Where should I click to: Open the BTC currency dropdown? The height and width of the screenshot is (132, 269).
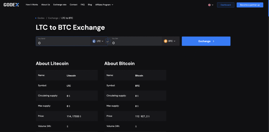(x=169, y=41)
